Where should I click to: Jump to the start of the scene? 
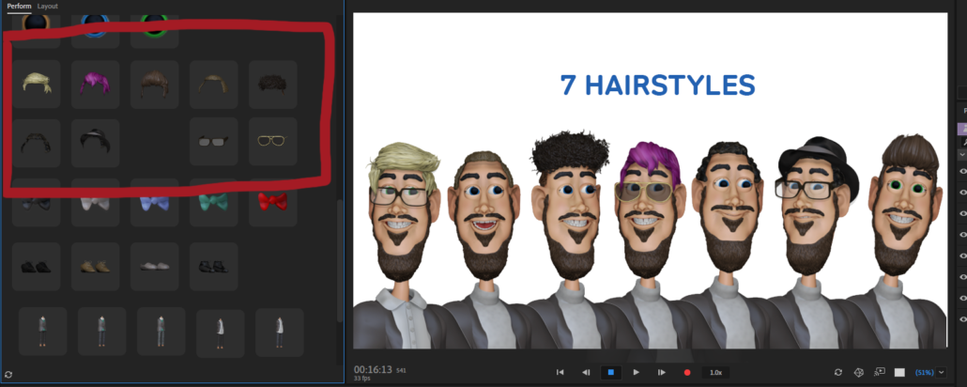[560, 373]
